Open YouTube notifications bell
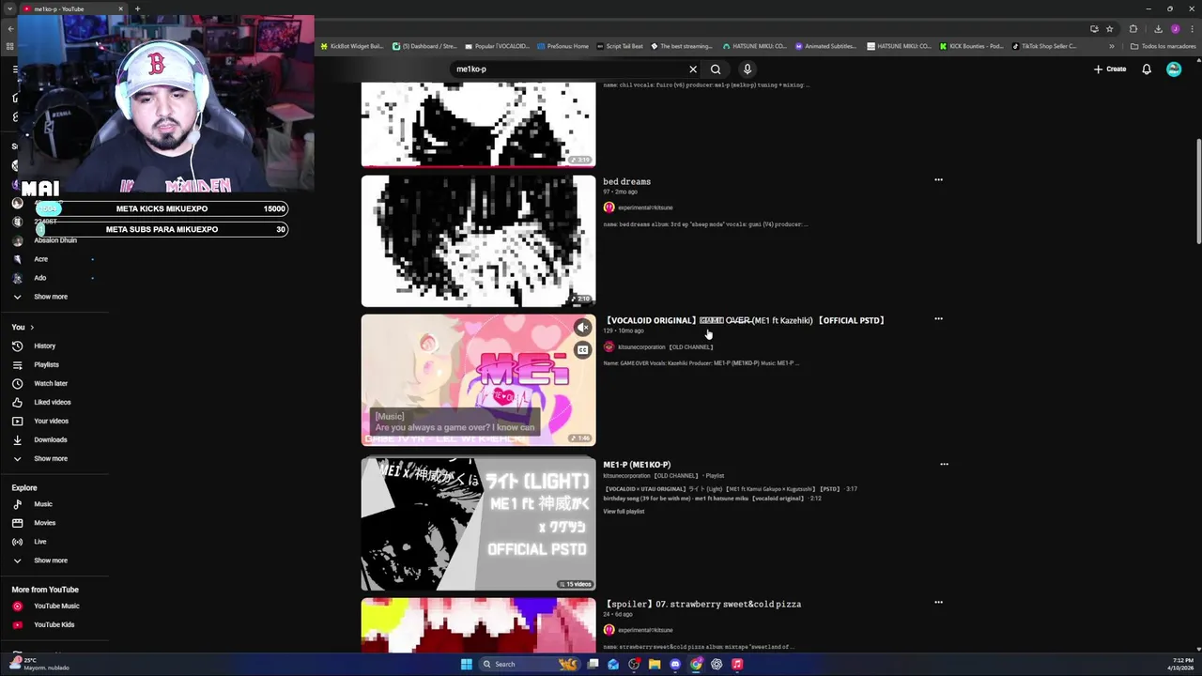The image size is (1202, 676). tap(1147, 69)
